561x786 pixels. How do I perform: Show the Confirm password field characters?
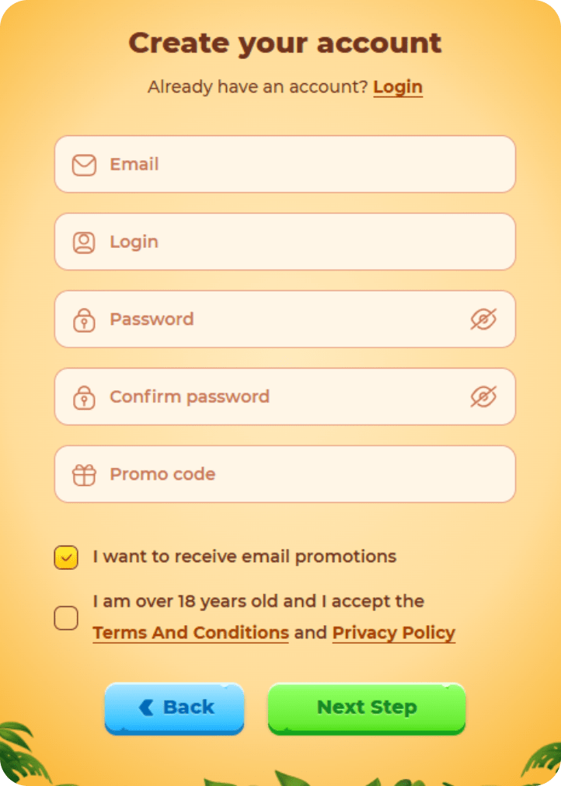(483, 397)
